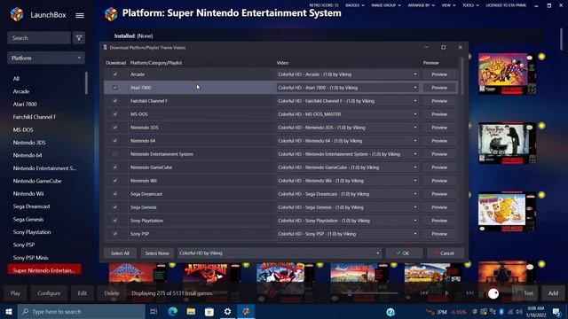Open the View menu
This screenshot has height=319, width=568.
click(448, 5)
